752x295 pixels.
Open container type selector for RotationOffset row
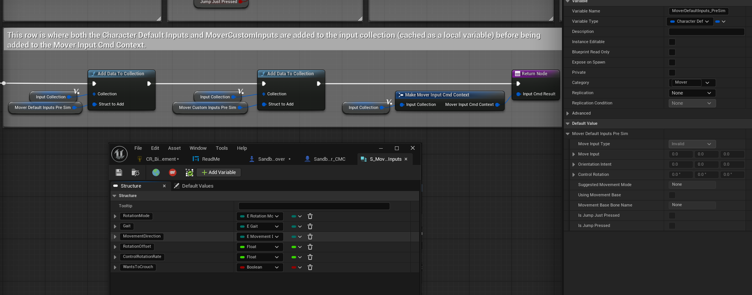(297, 247)
